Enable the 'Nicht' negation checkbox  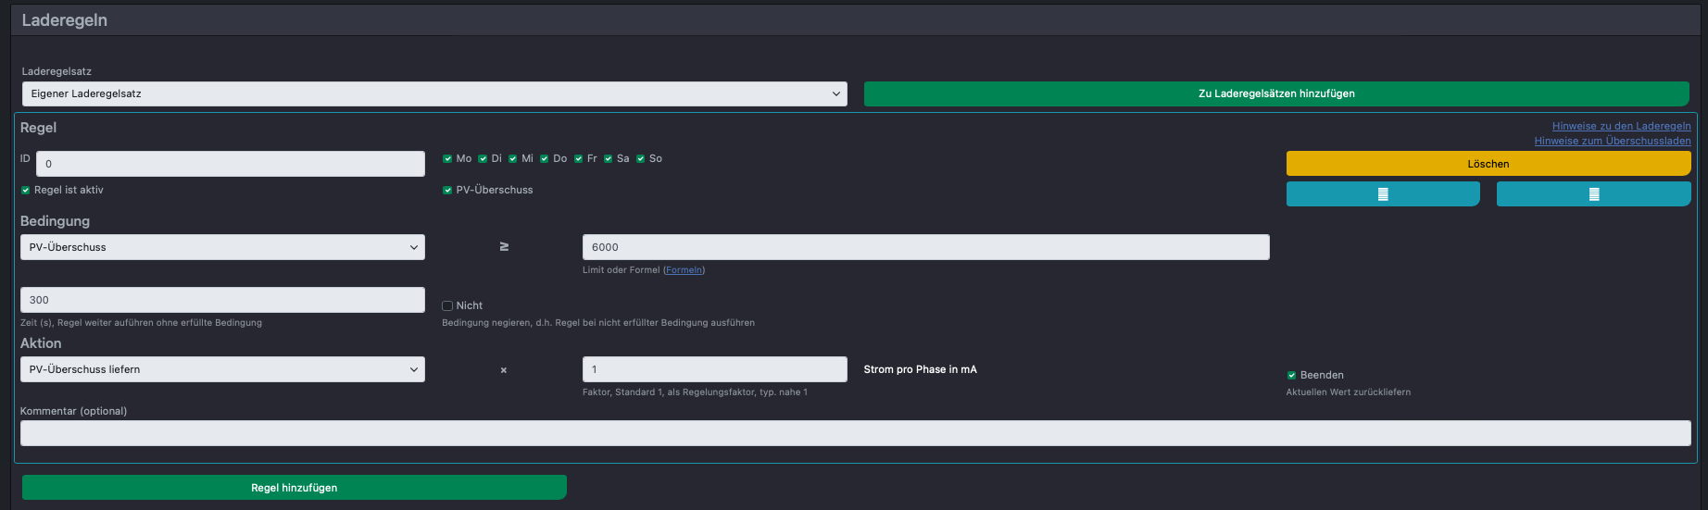447,305
